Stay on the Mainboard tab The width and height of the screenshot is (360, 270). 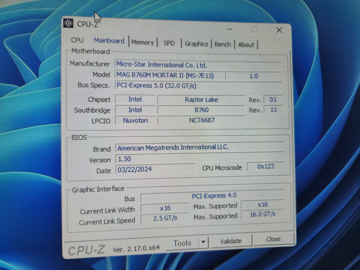[x=109, y=41]
